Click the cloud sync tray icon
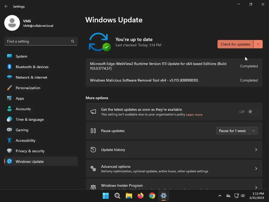The height and width of the screenshot is (202, 269). 228,196
